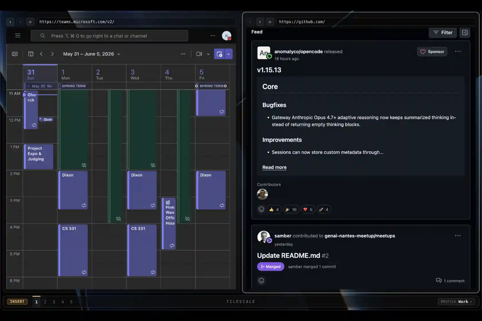The image size is (482, 321).
Task: Open calendar toolbar more options
Action: (183, 54)
